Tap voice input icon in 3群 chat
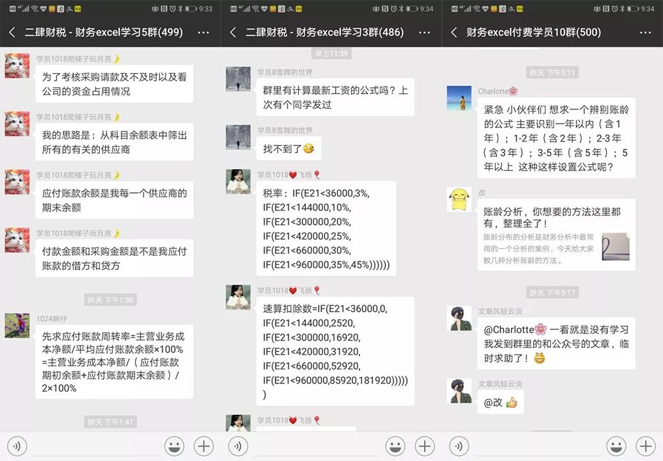 (x=238, y=446)
